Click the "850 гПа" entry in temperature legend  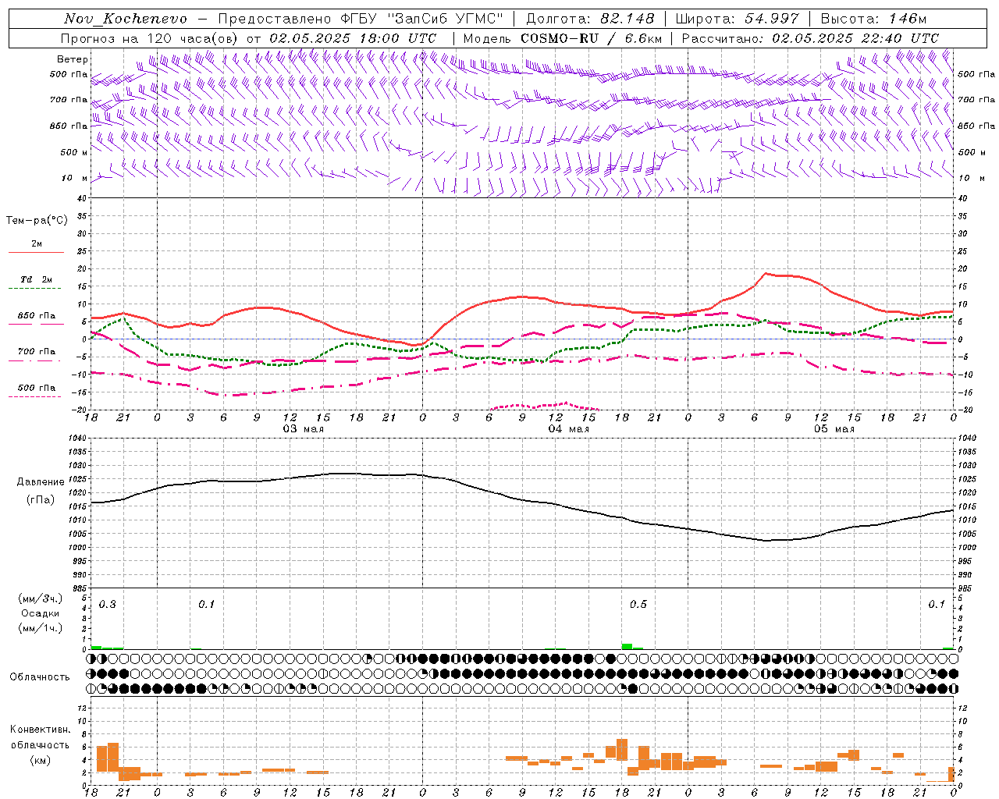pos(36,316)
